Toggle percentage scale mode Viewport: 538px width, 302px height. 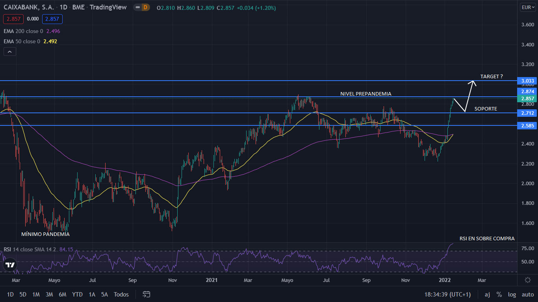(x=499, y=294)
